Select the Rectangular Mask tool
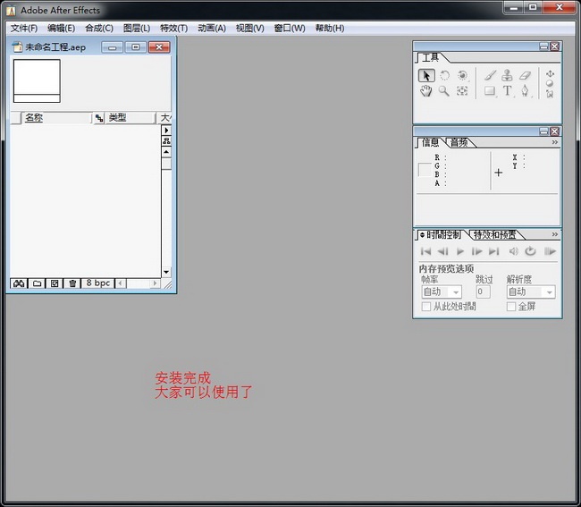The image size is (581, 507). pyautogui.click(x=490, y=91)
